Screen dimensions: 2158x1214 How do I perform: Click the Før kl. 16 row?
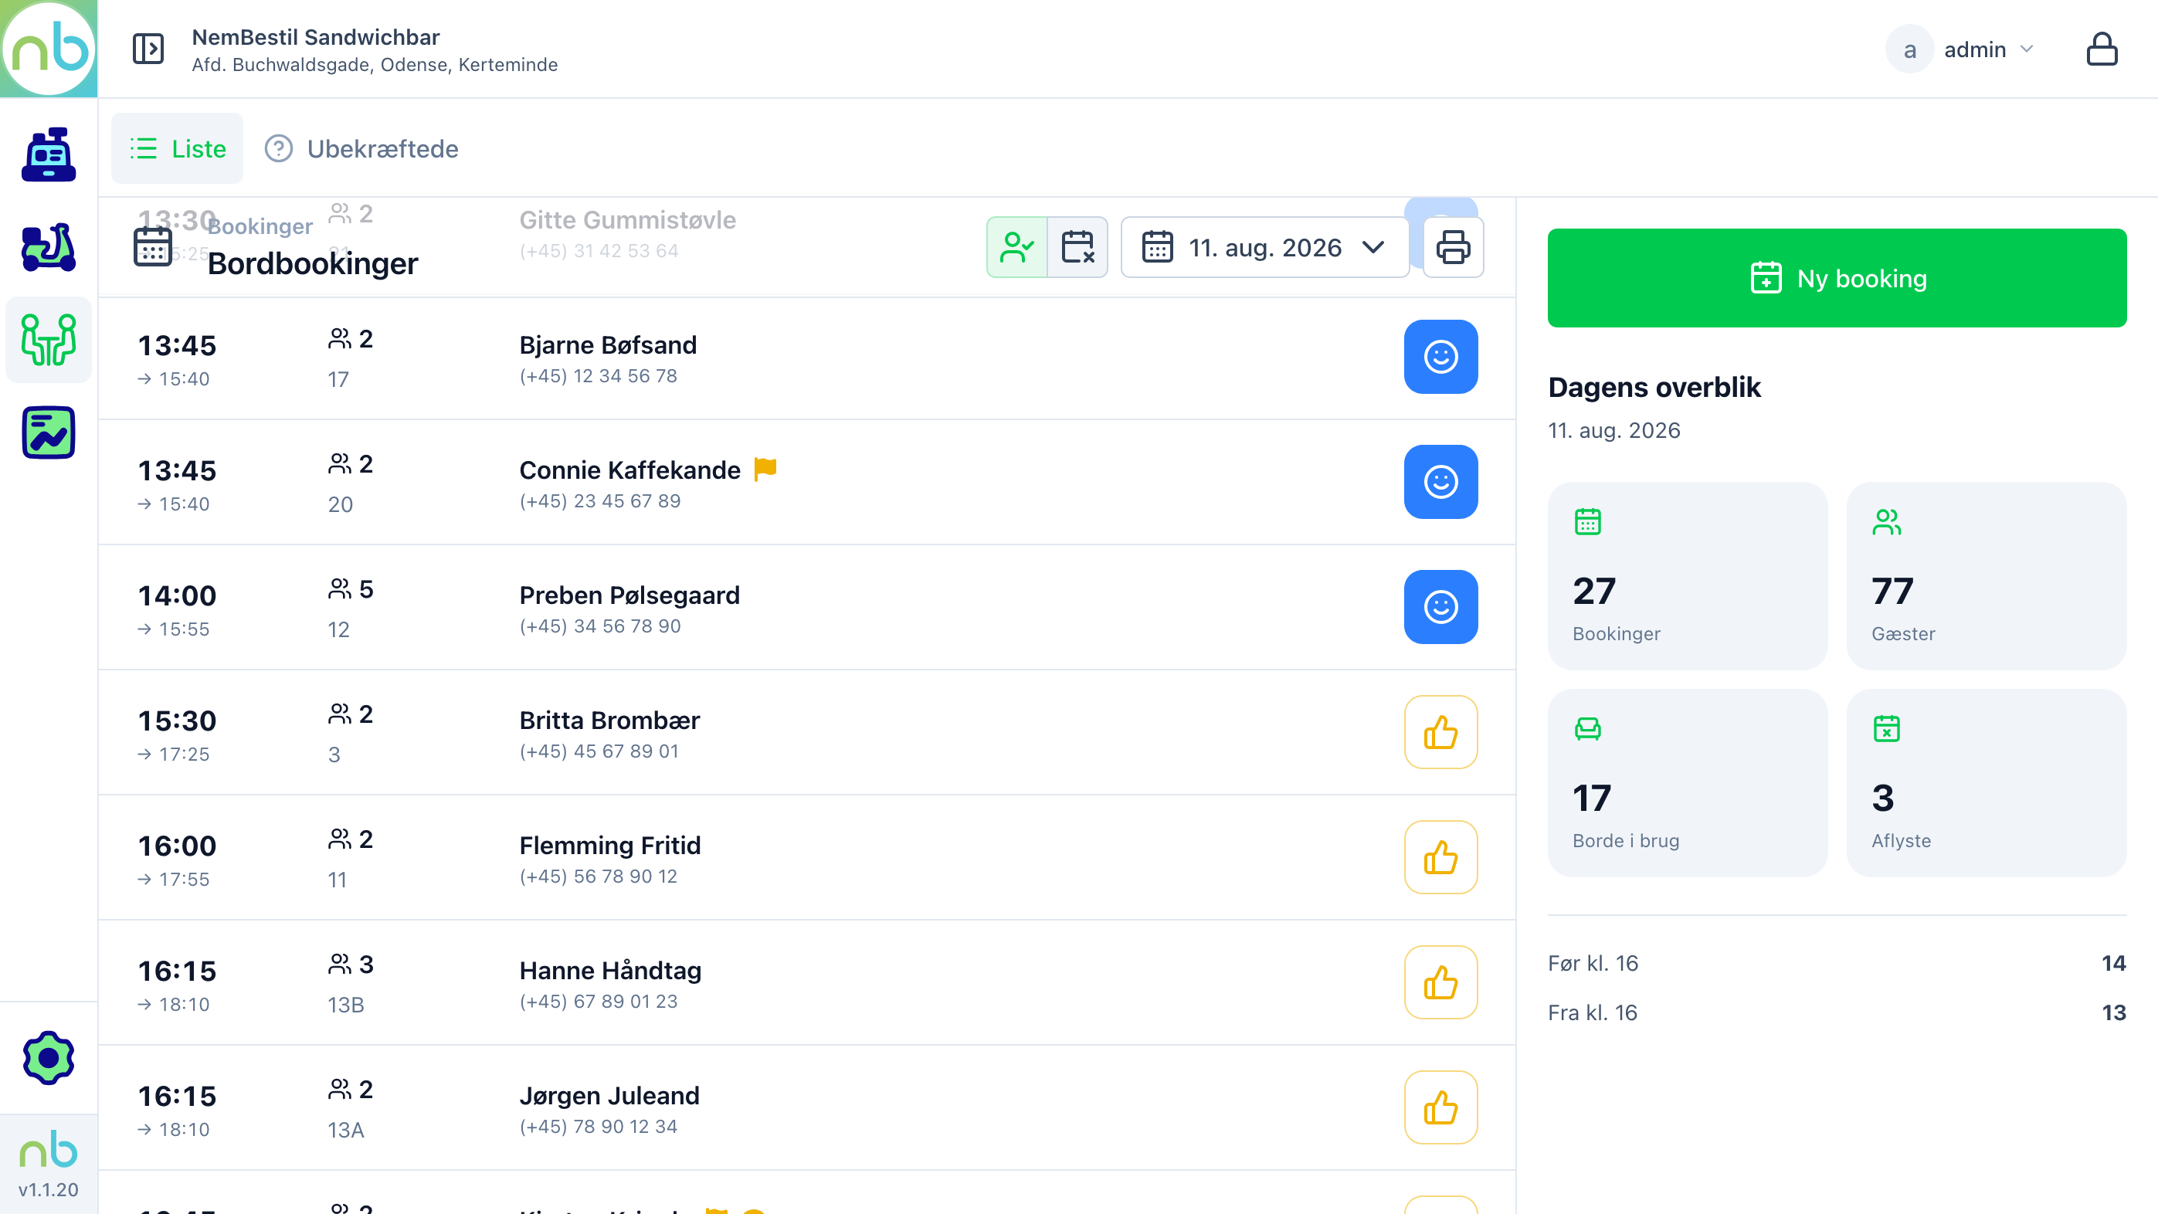(1837, 964)
